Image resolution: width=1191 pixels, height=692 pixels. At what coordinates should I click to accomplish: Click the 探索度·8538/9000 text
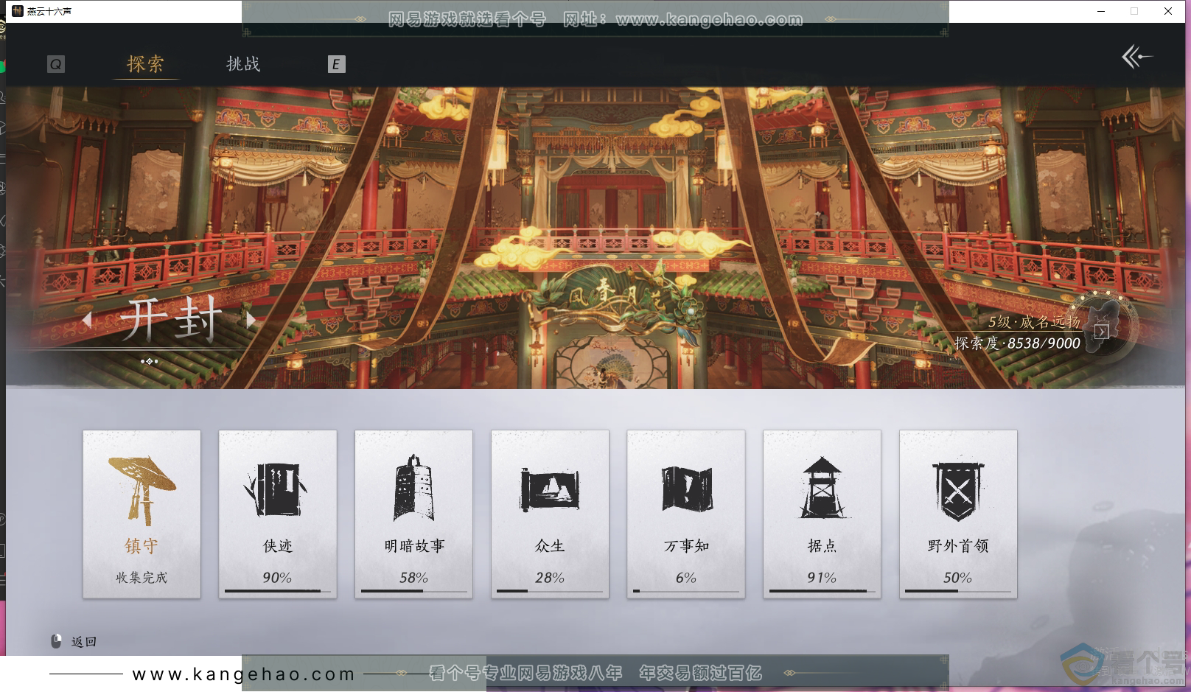pyautogui.click(x=1018, y=343)
